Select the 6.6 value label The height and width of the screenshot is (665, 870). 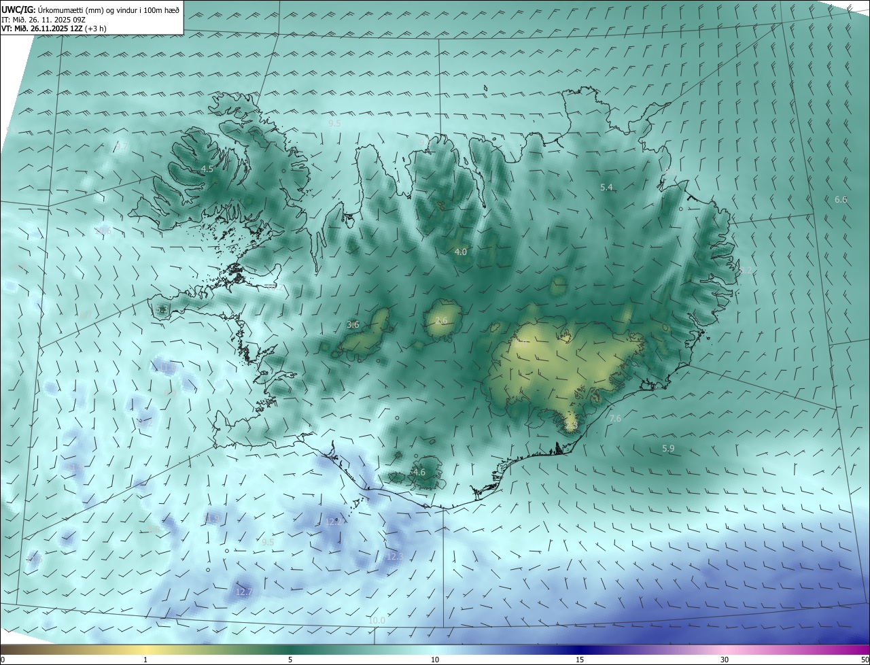point(841,199)
